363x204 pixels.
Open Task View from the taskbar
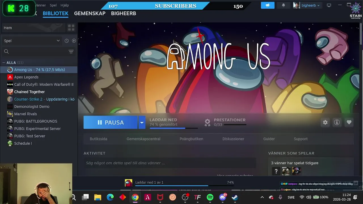(85, 197)
